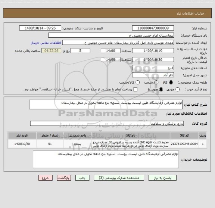This screenshot has width=215, height=208.
Task: Click the unit cell بسته
Action: [x=78, y=144]
